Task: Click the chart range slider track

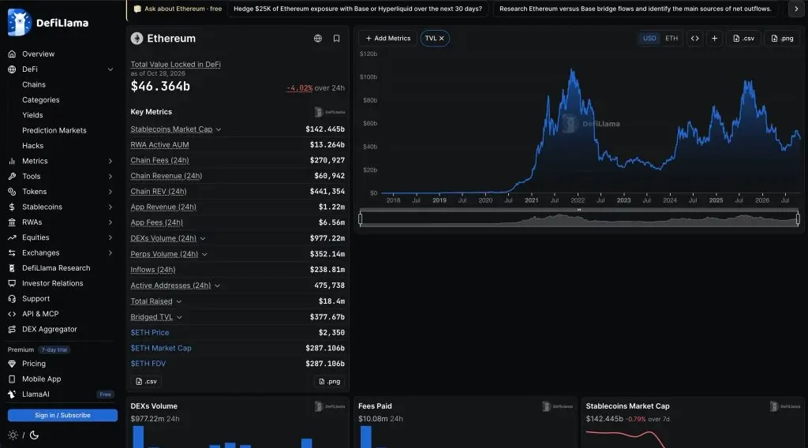Action: [x=578, y=220]
